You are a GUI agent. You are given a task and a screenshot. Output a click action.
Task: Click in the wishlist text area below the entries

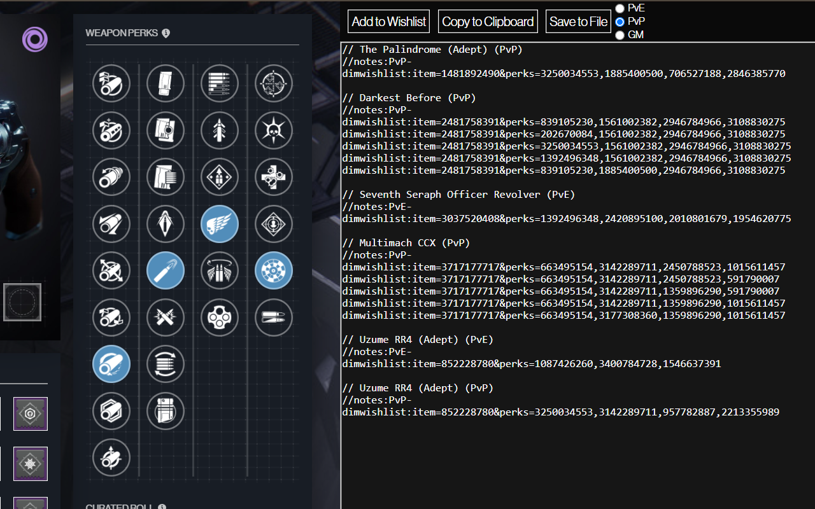point(578,464)
